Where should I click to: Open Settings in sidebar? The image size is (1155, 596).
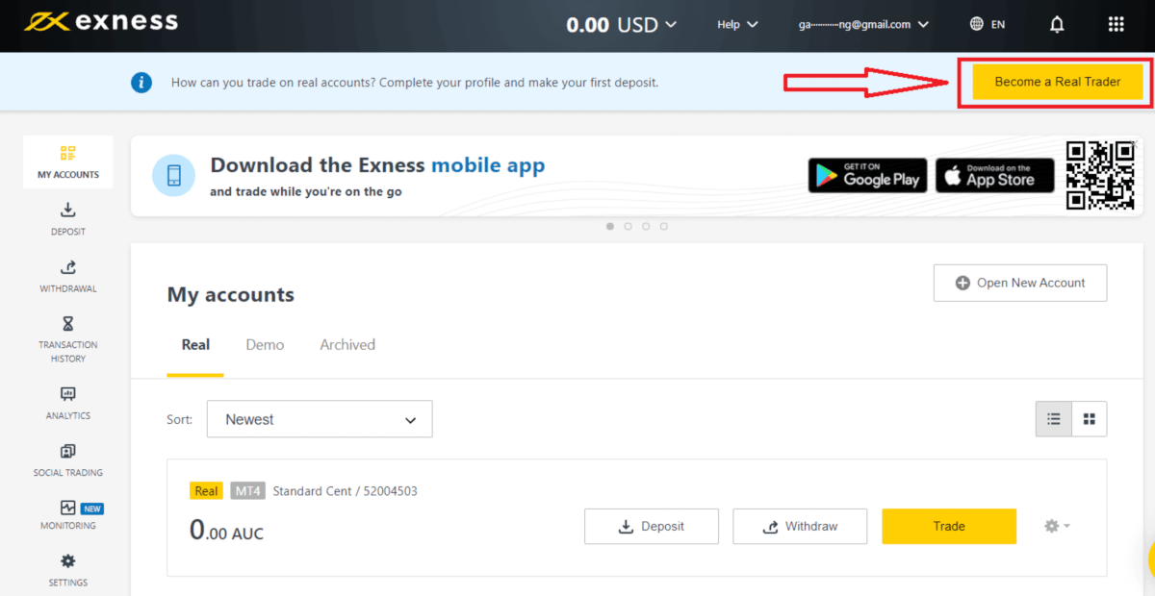68,571
